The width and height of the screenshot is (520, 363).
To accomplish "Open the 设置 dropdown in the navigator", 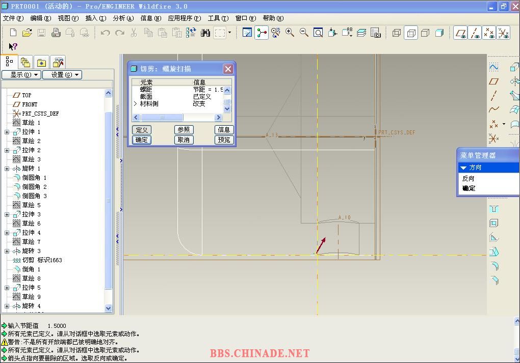I will (62, 75).
